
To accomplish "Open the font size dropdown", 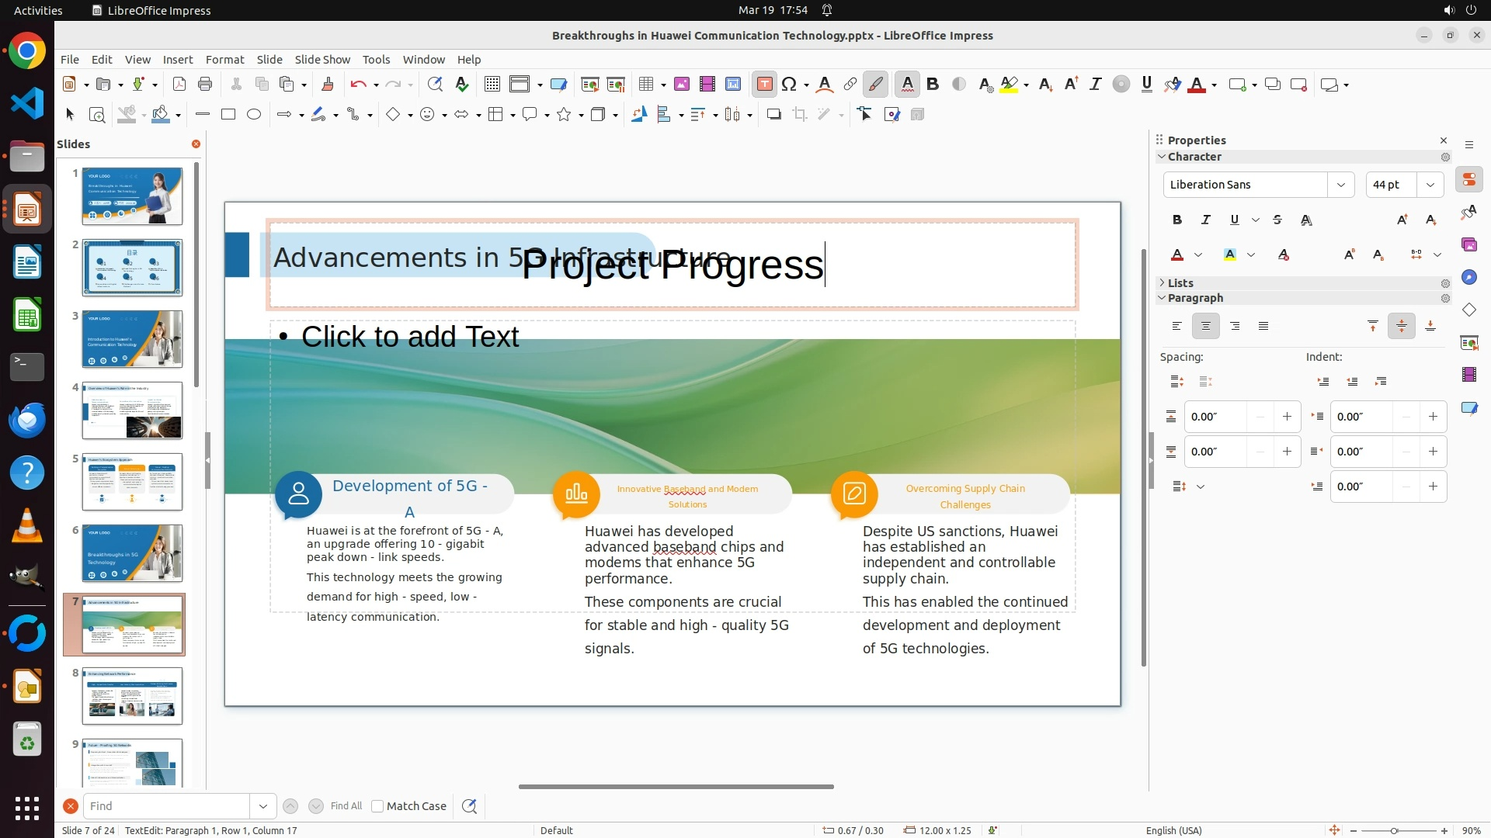I will (1430, 185).
